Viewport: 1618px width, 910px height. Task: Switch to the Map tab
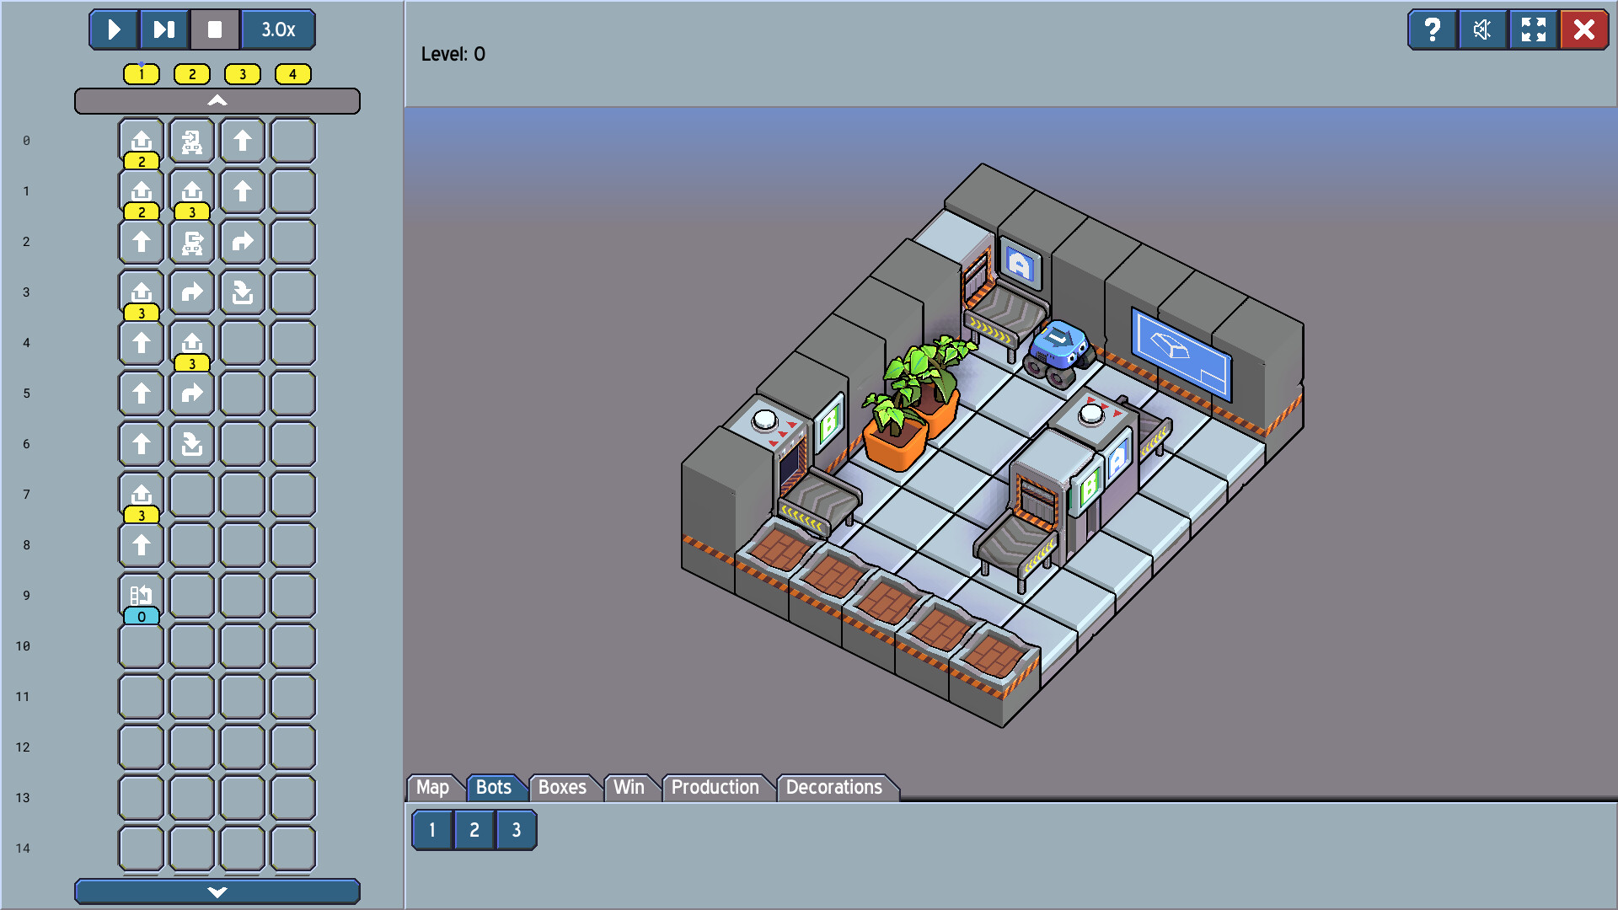432,787
